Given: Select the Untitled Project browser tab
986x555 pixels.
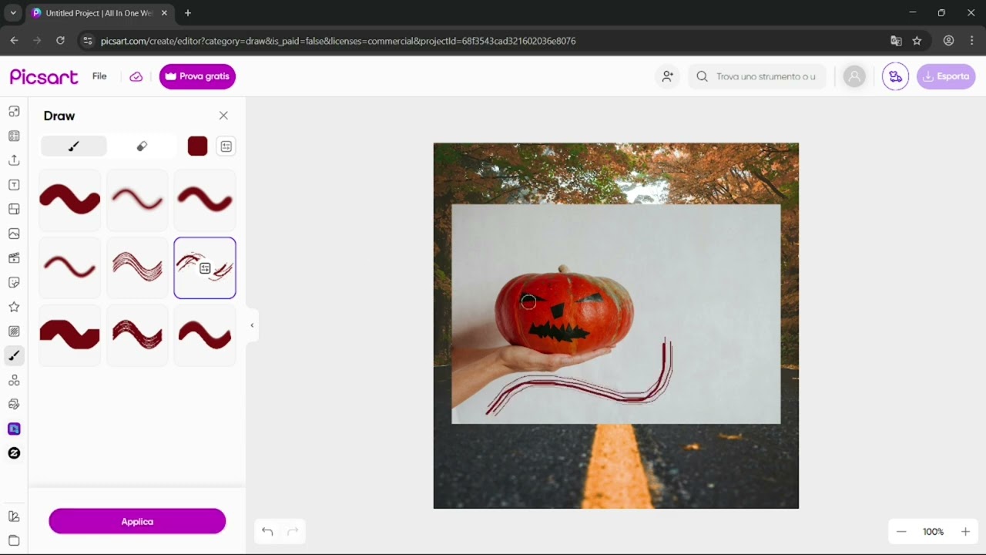Looking at the screenshot, I should (99, 13).
